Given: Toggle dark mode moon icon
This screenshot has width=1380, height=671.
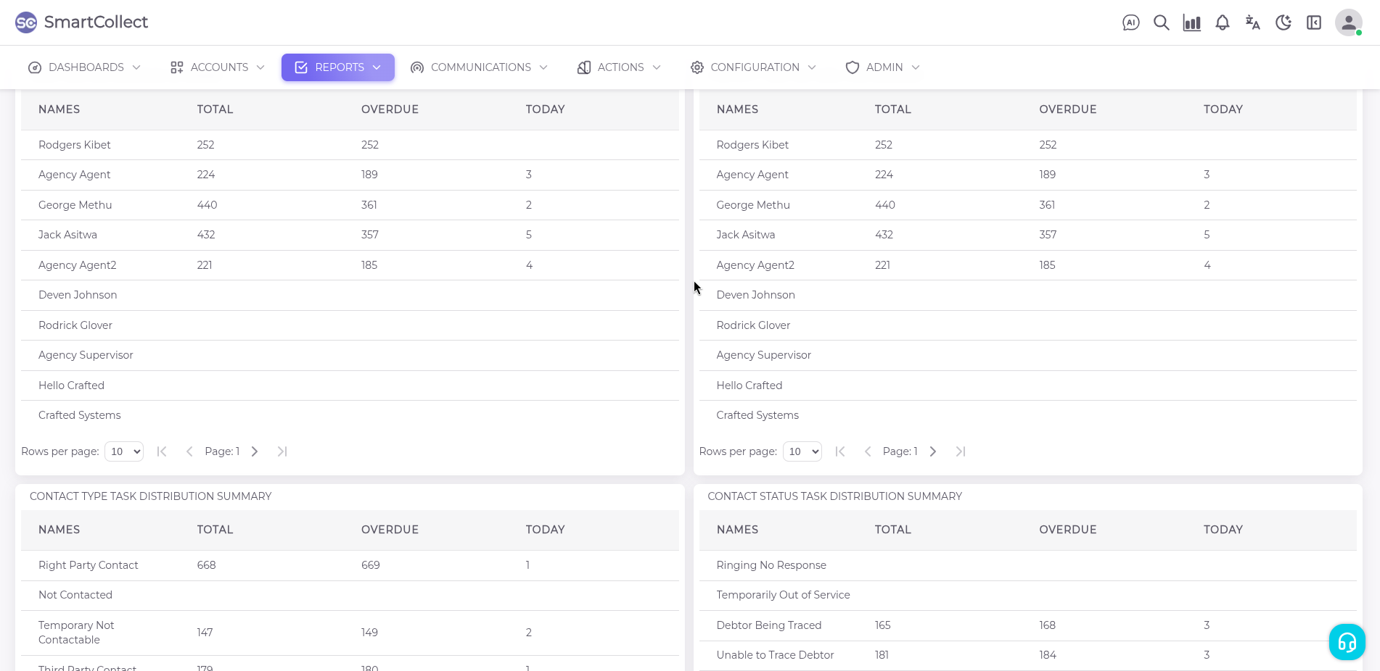Looking at the screenshot, I should click(x=1283, y=23).
